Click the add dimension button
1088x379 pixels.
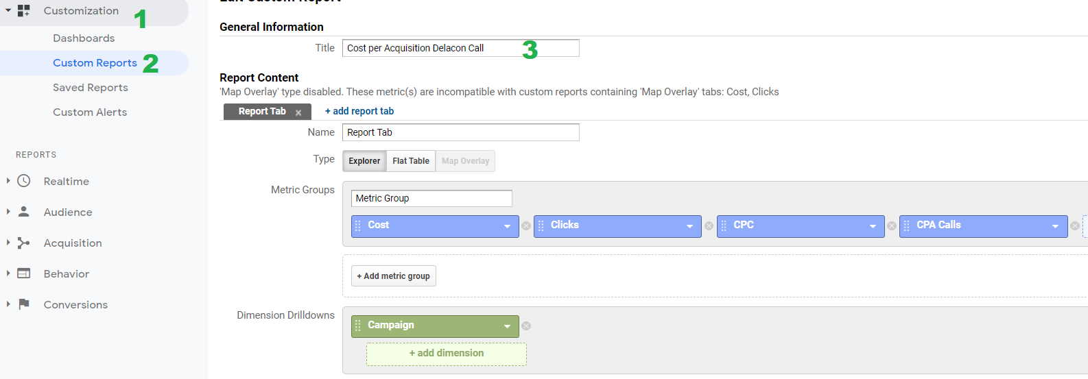(447, 354)
